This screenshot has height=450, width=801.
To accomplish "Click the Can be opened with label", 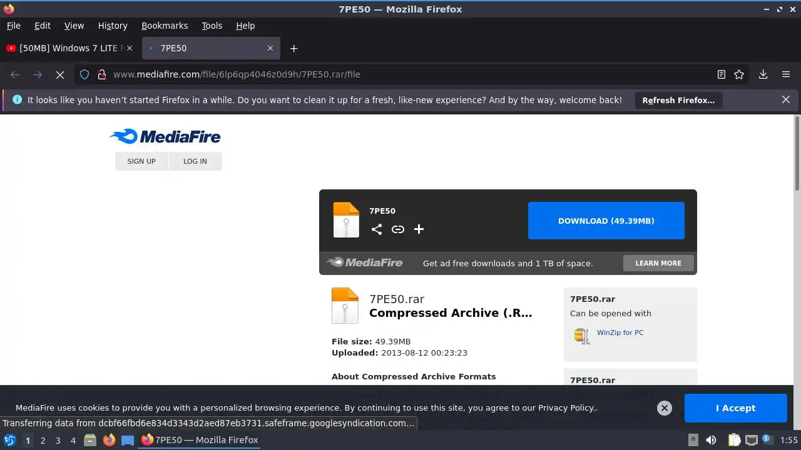I will click(611, 314).
